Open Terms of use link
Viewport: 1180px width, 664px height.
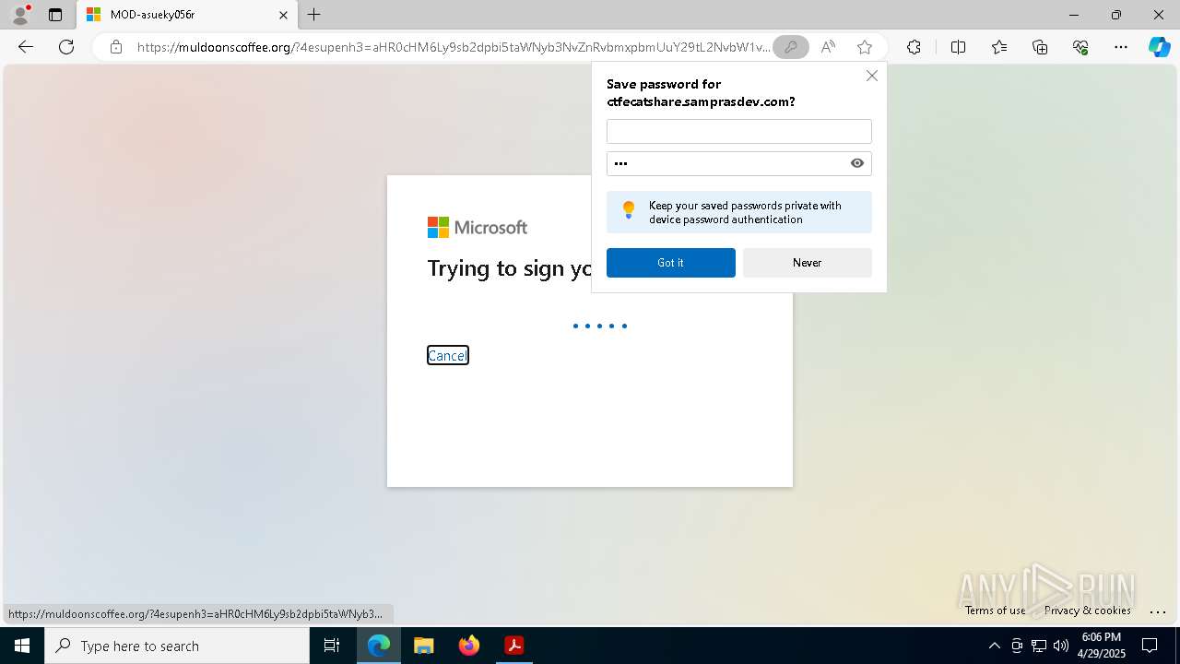(x=995, y=610)
